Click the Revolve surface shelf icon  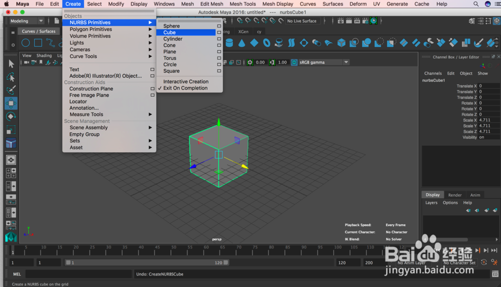pyautogui.click(x=279, y=43)
